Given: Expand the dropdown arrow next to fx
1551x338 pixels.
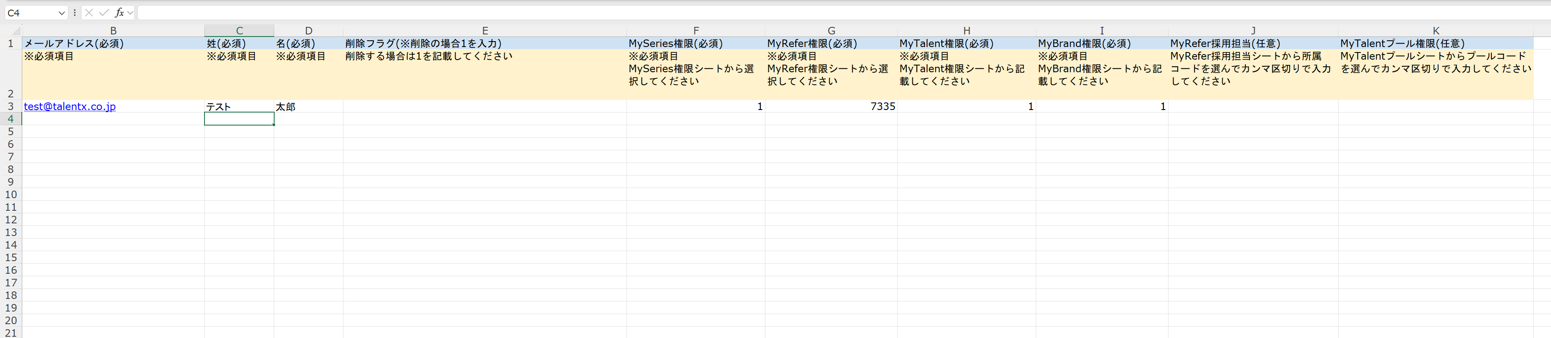Looking at the screenshot, I should [130, 13].
